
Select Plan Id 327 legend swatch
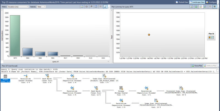point(210,37)
